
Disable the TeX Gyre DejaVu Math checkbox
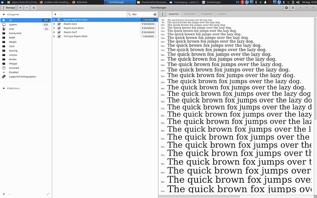59,36
